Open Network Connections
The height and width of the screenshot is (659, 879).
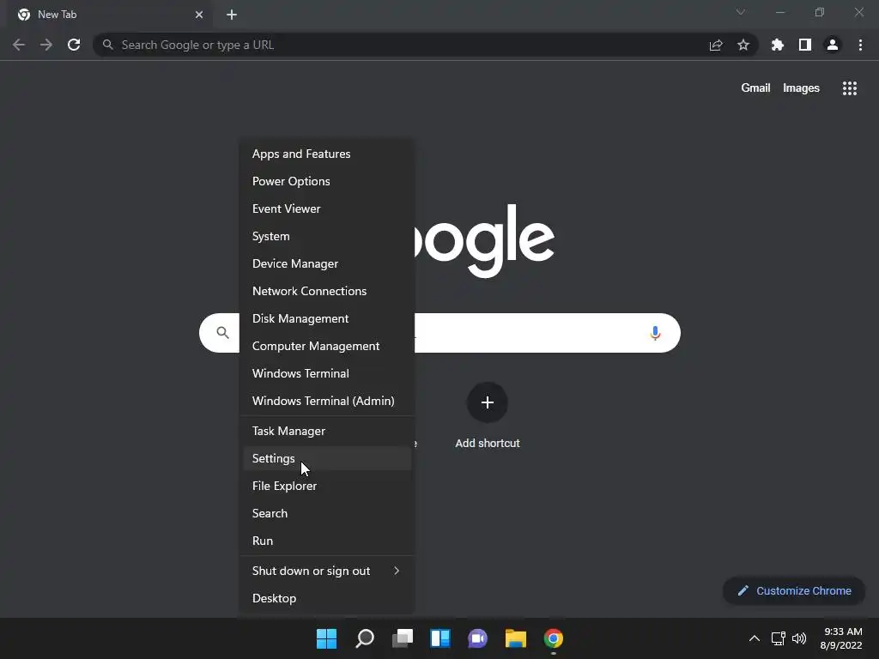tap(327, 291)
